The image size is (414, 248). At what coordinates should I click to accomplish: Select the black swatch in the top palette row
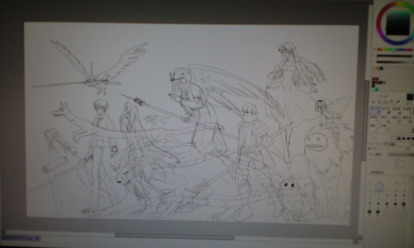coord(381,69)
